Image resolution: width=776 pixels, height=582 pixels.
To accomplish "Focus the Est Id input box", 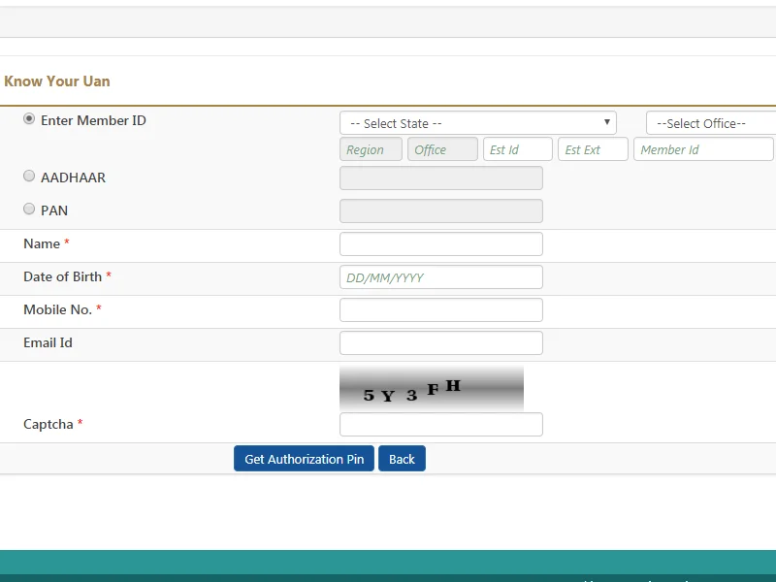I will pos(518,149).
